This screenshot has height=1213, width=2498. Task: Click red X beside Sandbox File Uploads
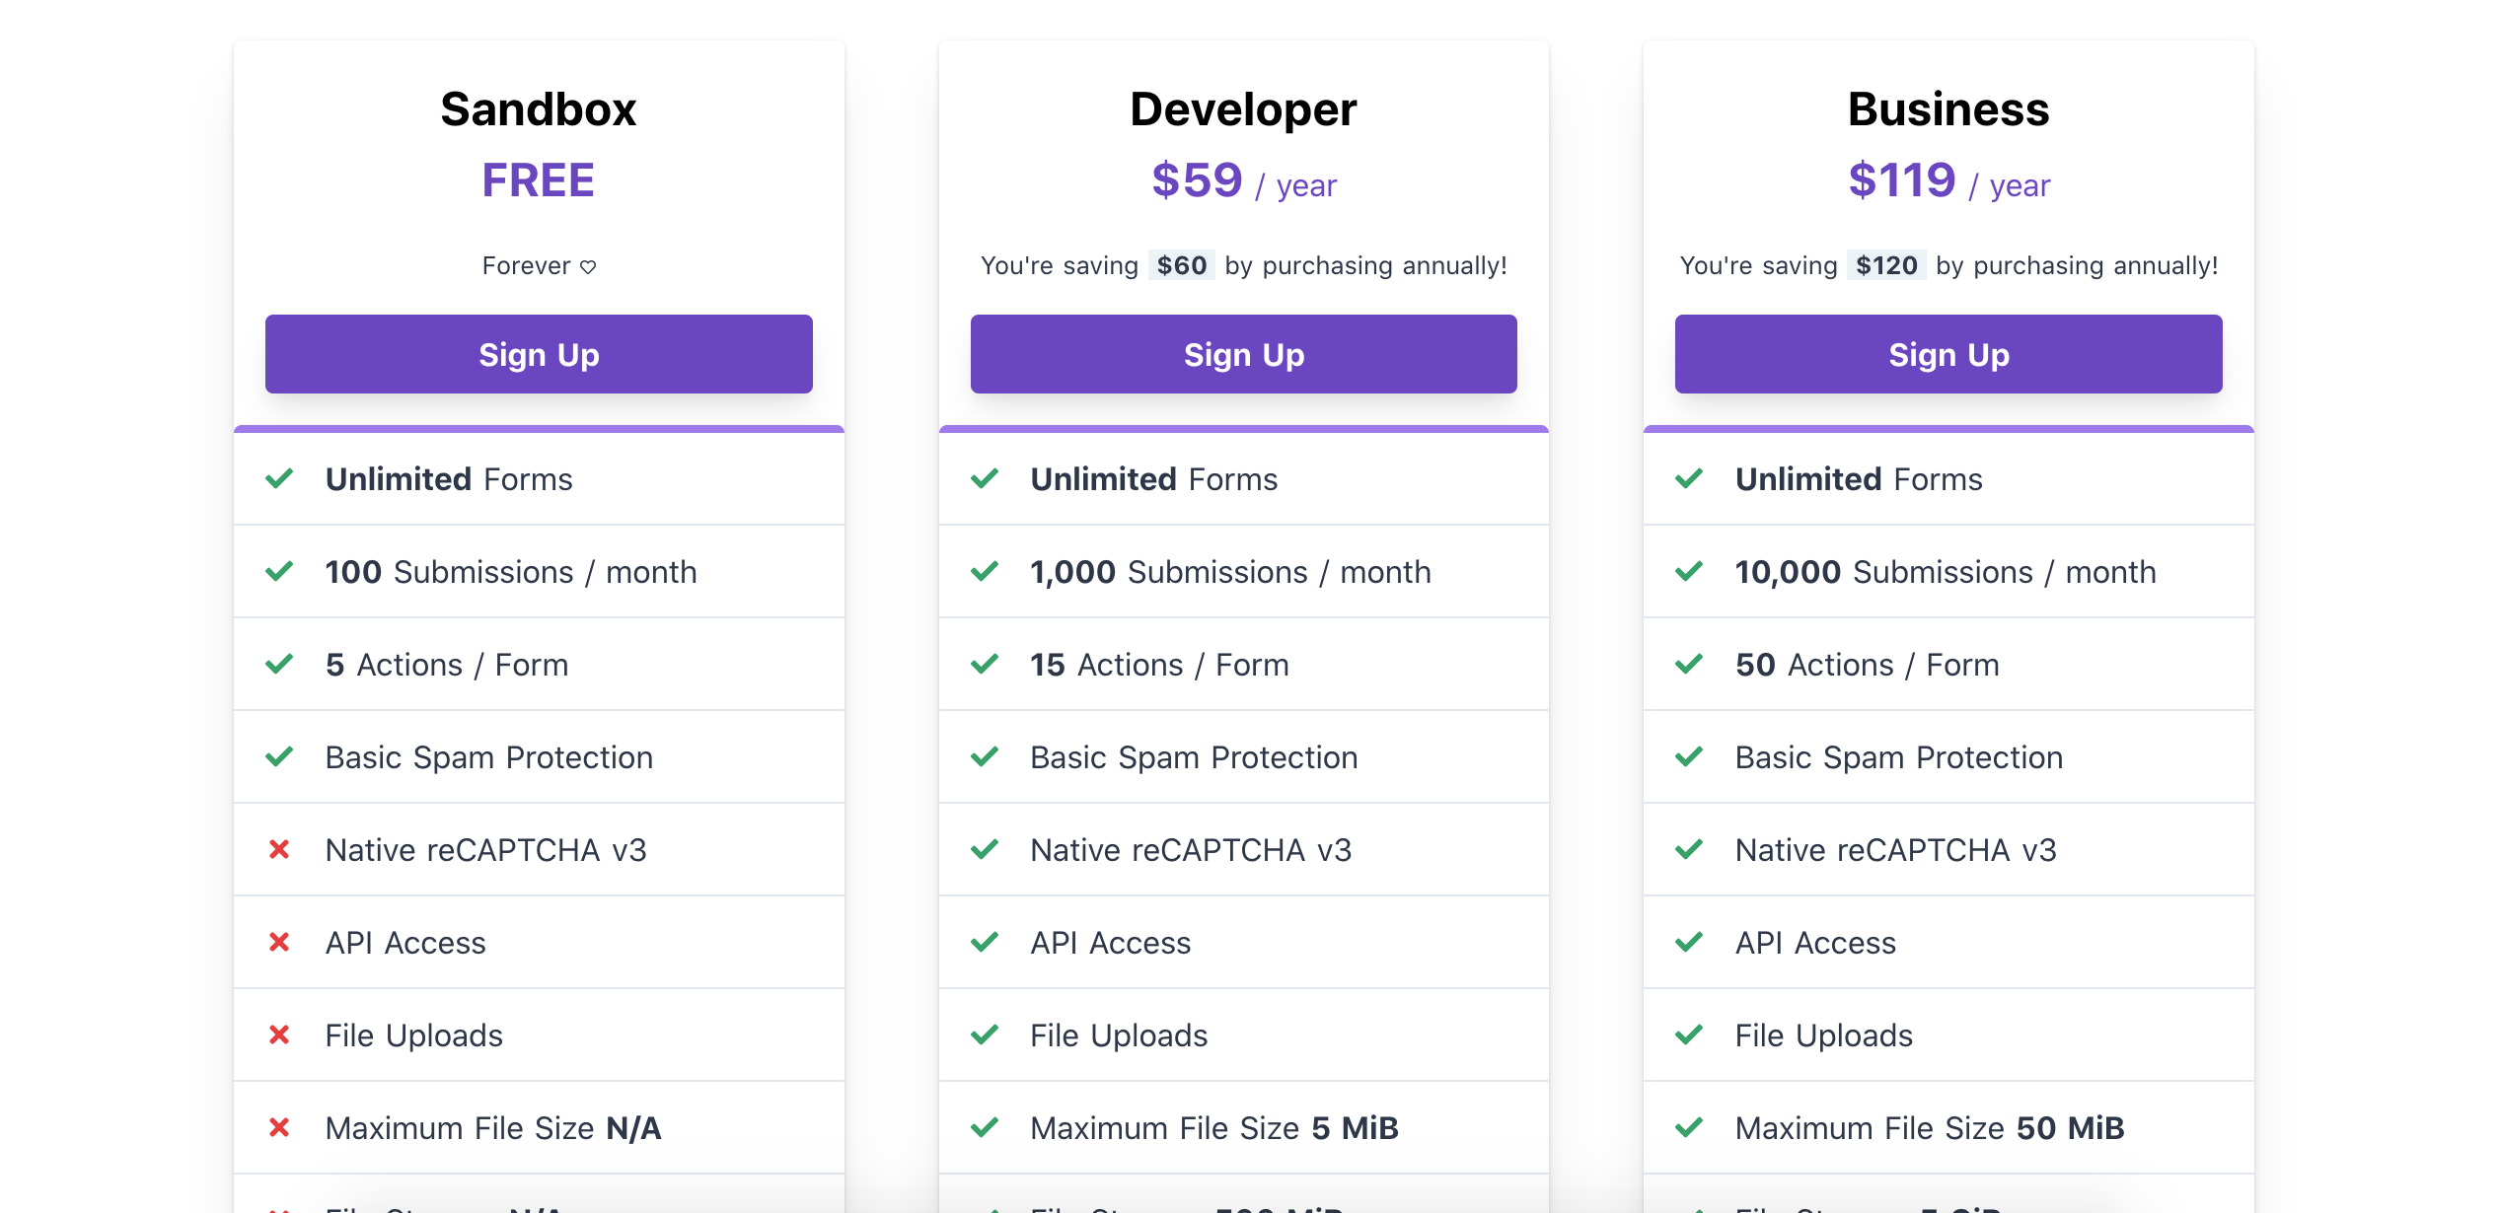279,1035
